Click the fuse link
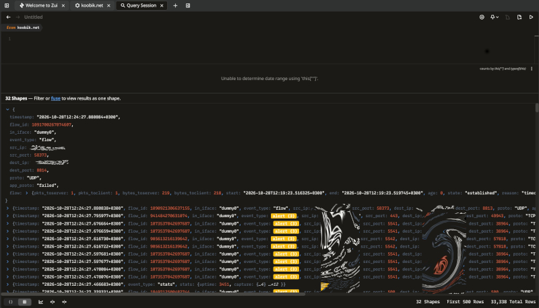The height and width of the screenshot is (308, 539). click(56, 98)
